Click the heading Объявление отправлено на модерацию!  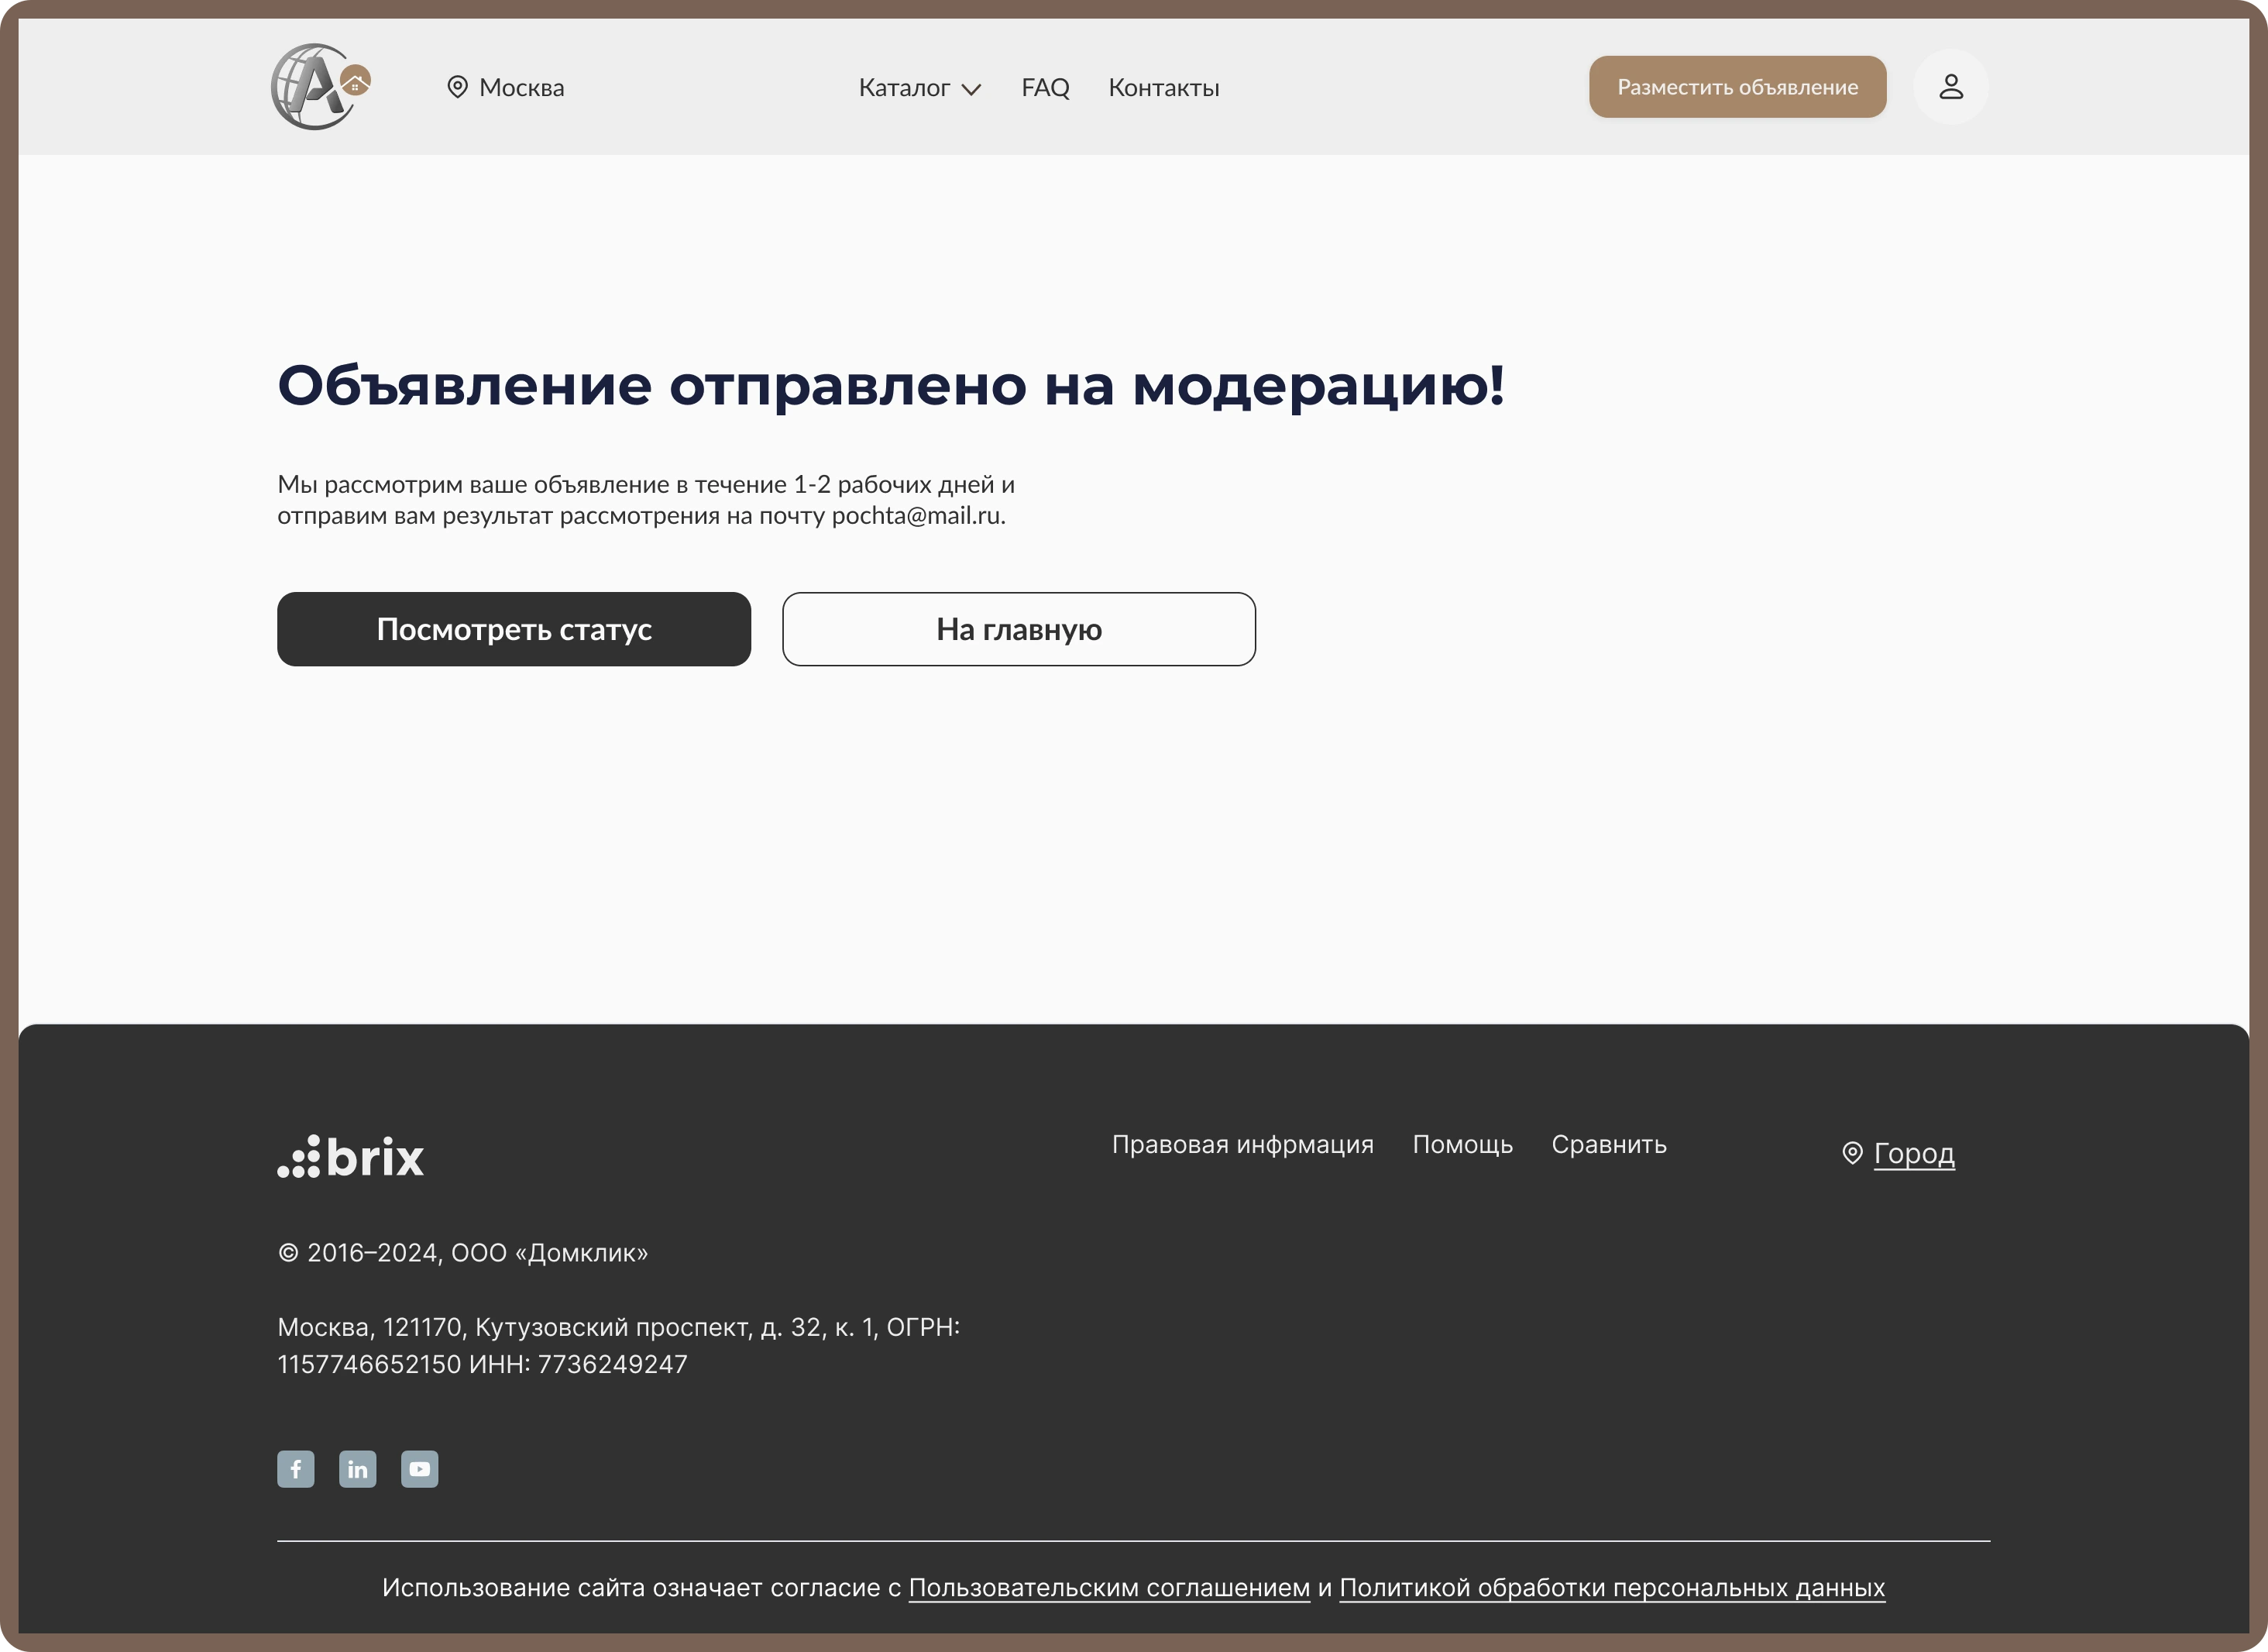pos(890,386)
